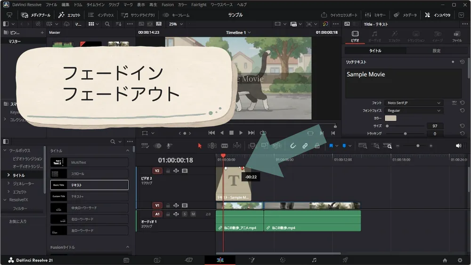
Task: Expand the タイトル tree item
Action: pyautogui.click(x=8, y=175)
